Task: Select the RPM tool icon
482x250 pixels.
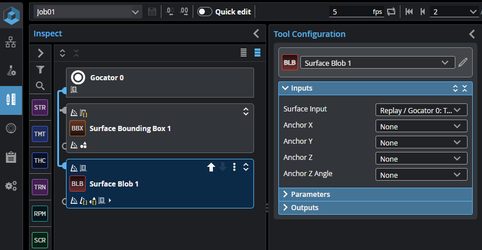Action: [x=40, y=214]
